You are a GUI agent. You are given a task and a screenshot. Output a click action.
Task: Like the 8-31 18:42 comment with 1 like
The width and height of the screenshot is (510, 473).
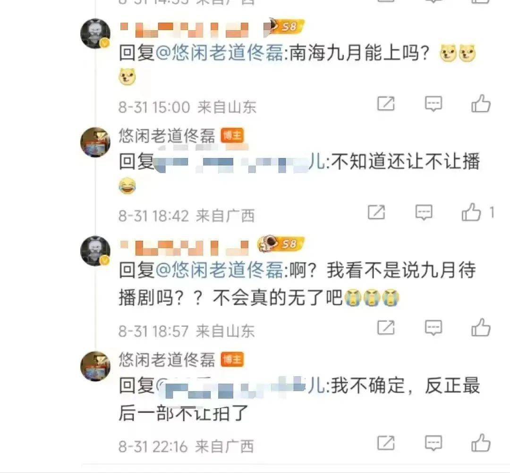pyautogui.click(x=471, y=212)
